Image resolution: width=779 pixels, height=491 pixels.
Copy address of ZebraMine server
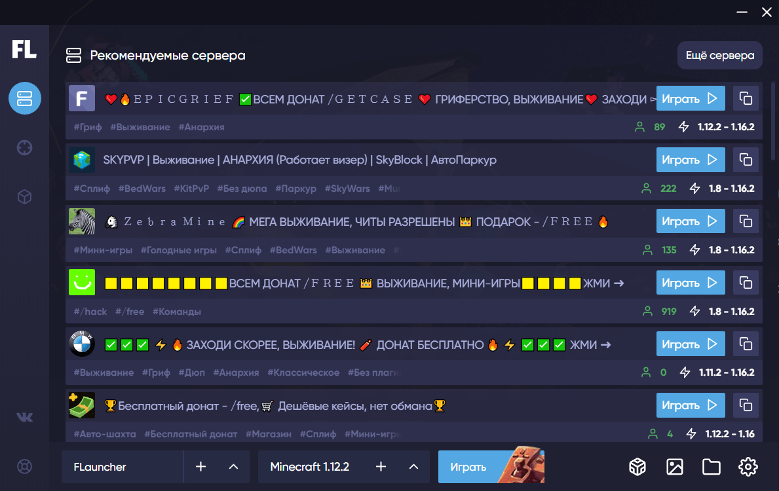[x=746, y=221]
